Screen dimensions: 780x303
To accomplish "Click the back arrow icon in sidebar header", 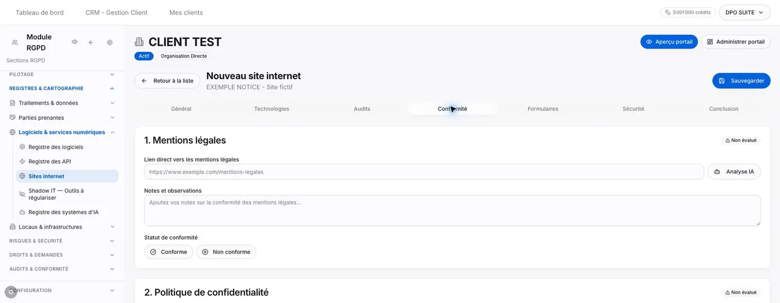I will (x=91, y=42).
